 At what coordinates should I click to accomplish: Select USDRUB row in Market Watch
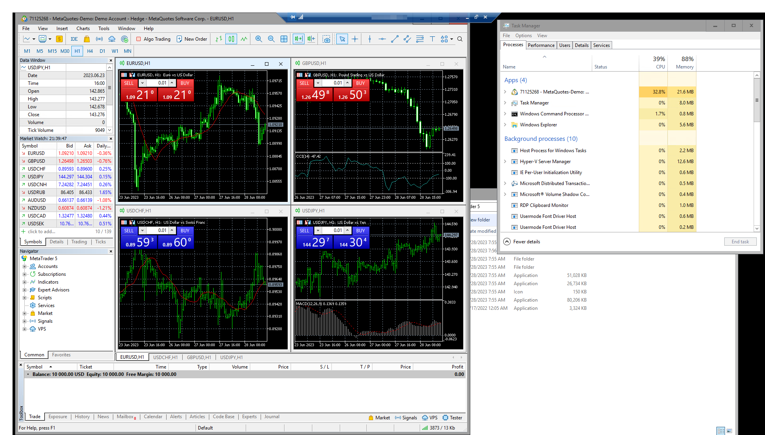point(66,192)
